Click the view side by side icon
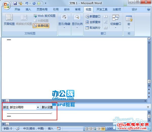The image size is (152, 132). 106,17
